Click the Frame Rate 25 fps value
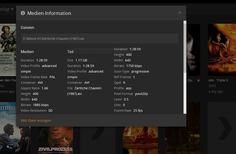 point(138,110)
